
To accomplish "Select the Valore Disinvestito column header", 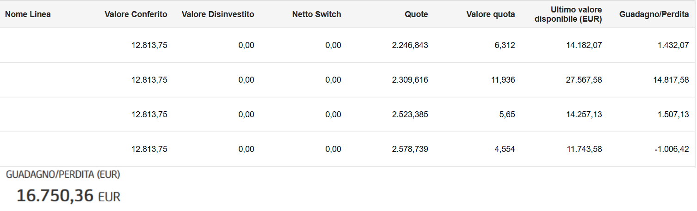I will [x=218, y=14].
